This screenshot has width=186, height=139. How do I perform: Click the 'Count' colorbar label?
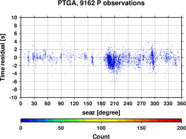click(x=101, y=137)
